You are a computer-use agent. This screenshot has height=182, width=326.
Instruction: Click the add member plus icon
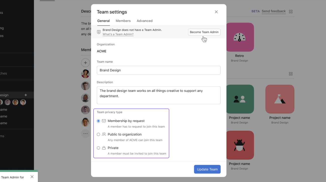(85, 63)
